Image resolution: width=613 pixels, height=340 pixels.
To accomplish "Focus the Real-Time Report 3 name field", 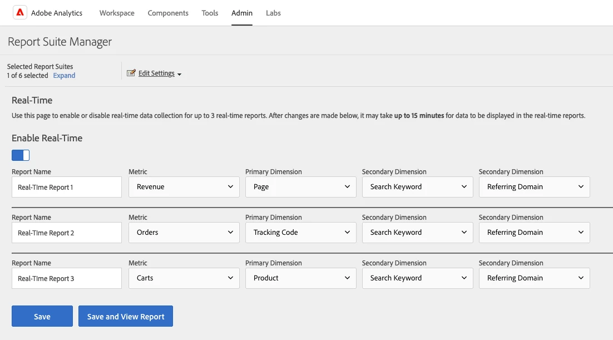I will pos(67,278).
